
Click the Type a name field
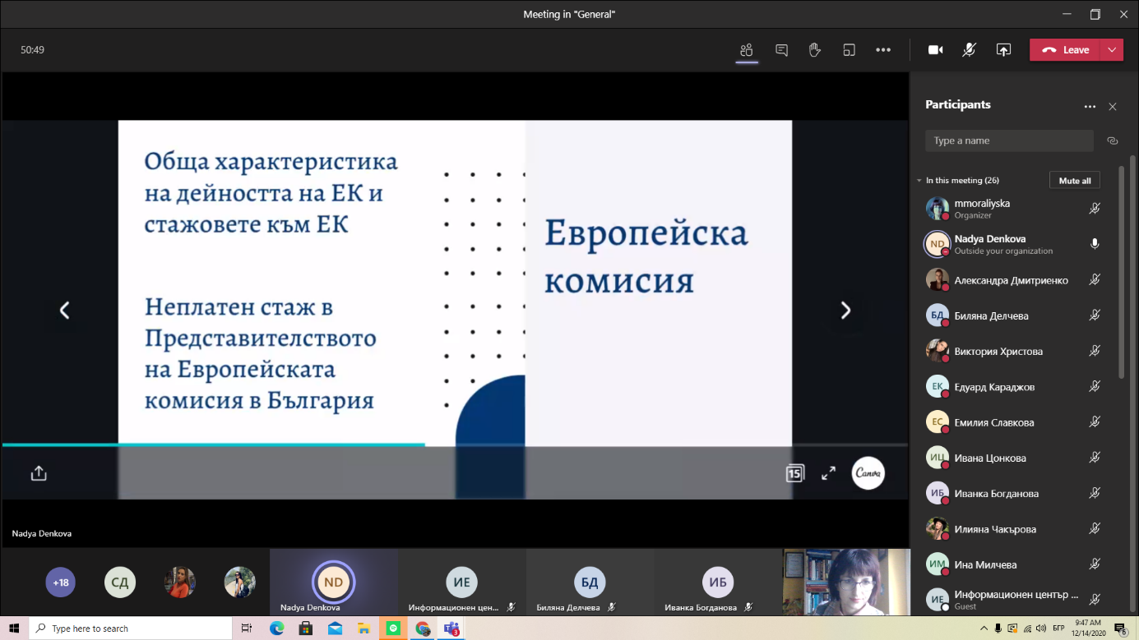point(1009,140)
